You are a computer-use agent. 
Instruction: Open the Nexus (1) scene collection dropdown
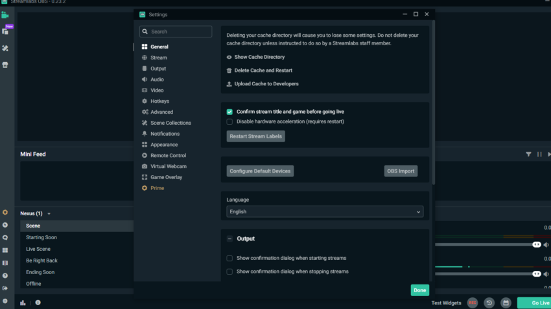coord(35,213)
